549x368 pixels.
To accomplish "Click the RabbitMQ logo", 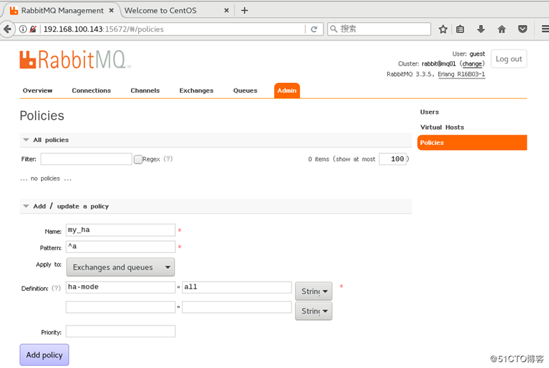I will [75, 59].
